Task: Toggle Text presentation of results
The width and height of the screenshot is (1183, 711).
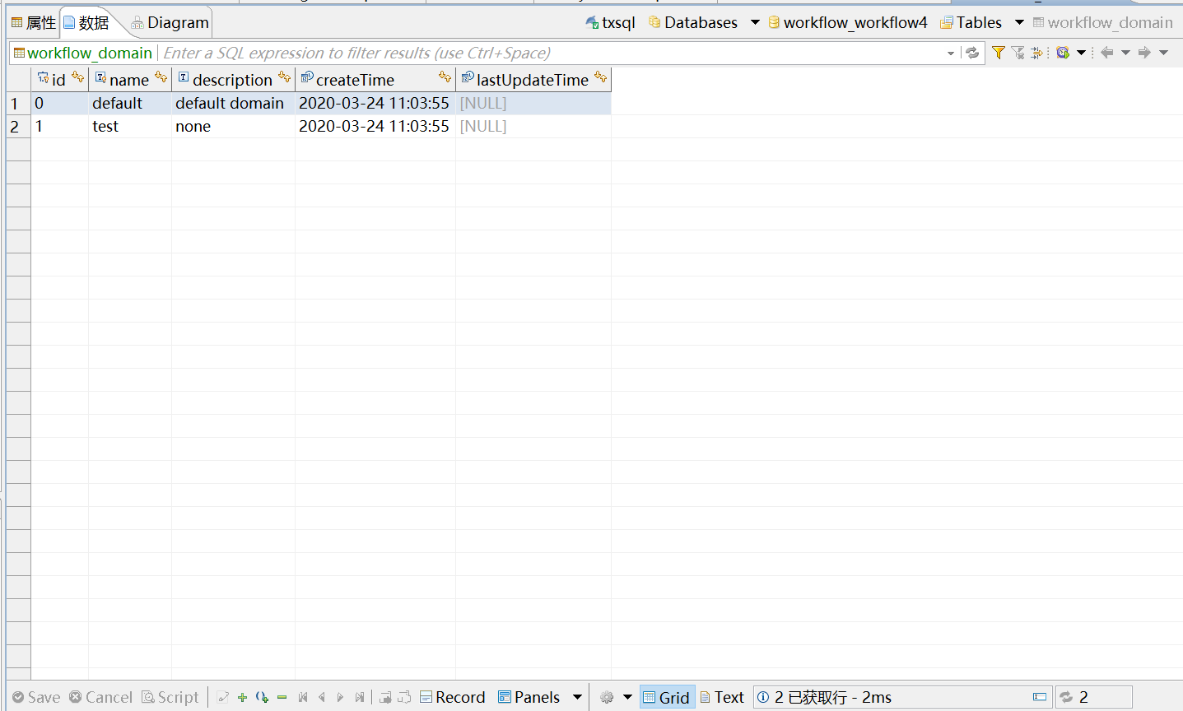Action: tap(722, 697)
